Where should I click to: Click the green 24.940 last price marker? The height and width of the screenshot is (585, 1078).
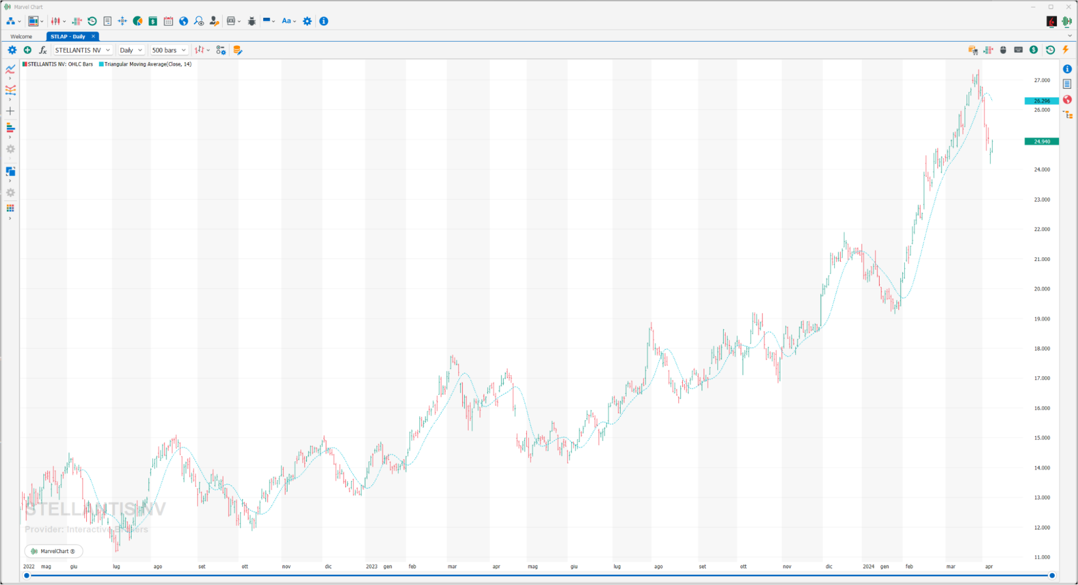click(1041, 141)
